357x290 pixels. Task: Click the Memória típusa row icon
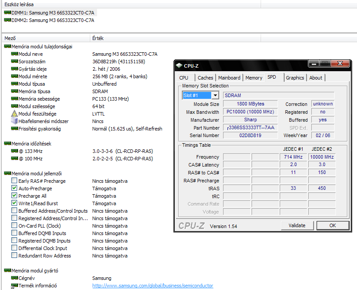coord(14,91)
